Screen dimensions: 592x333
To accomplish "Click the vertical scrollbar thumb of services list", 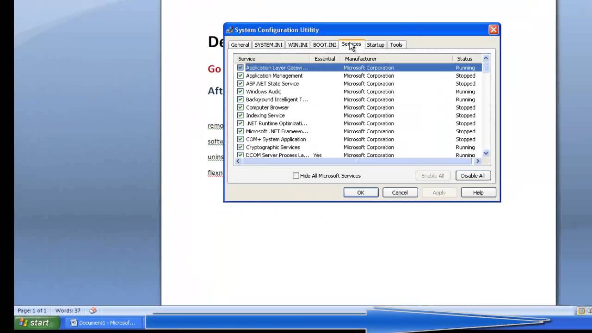I will point(486,67).
